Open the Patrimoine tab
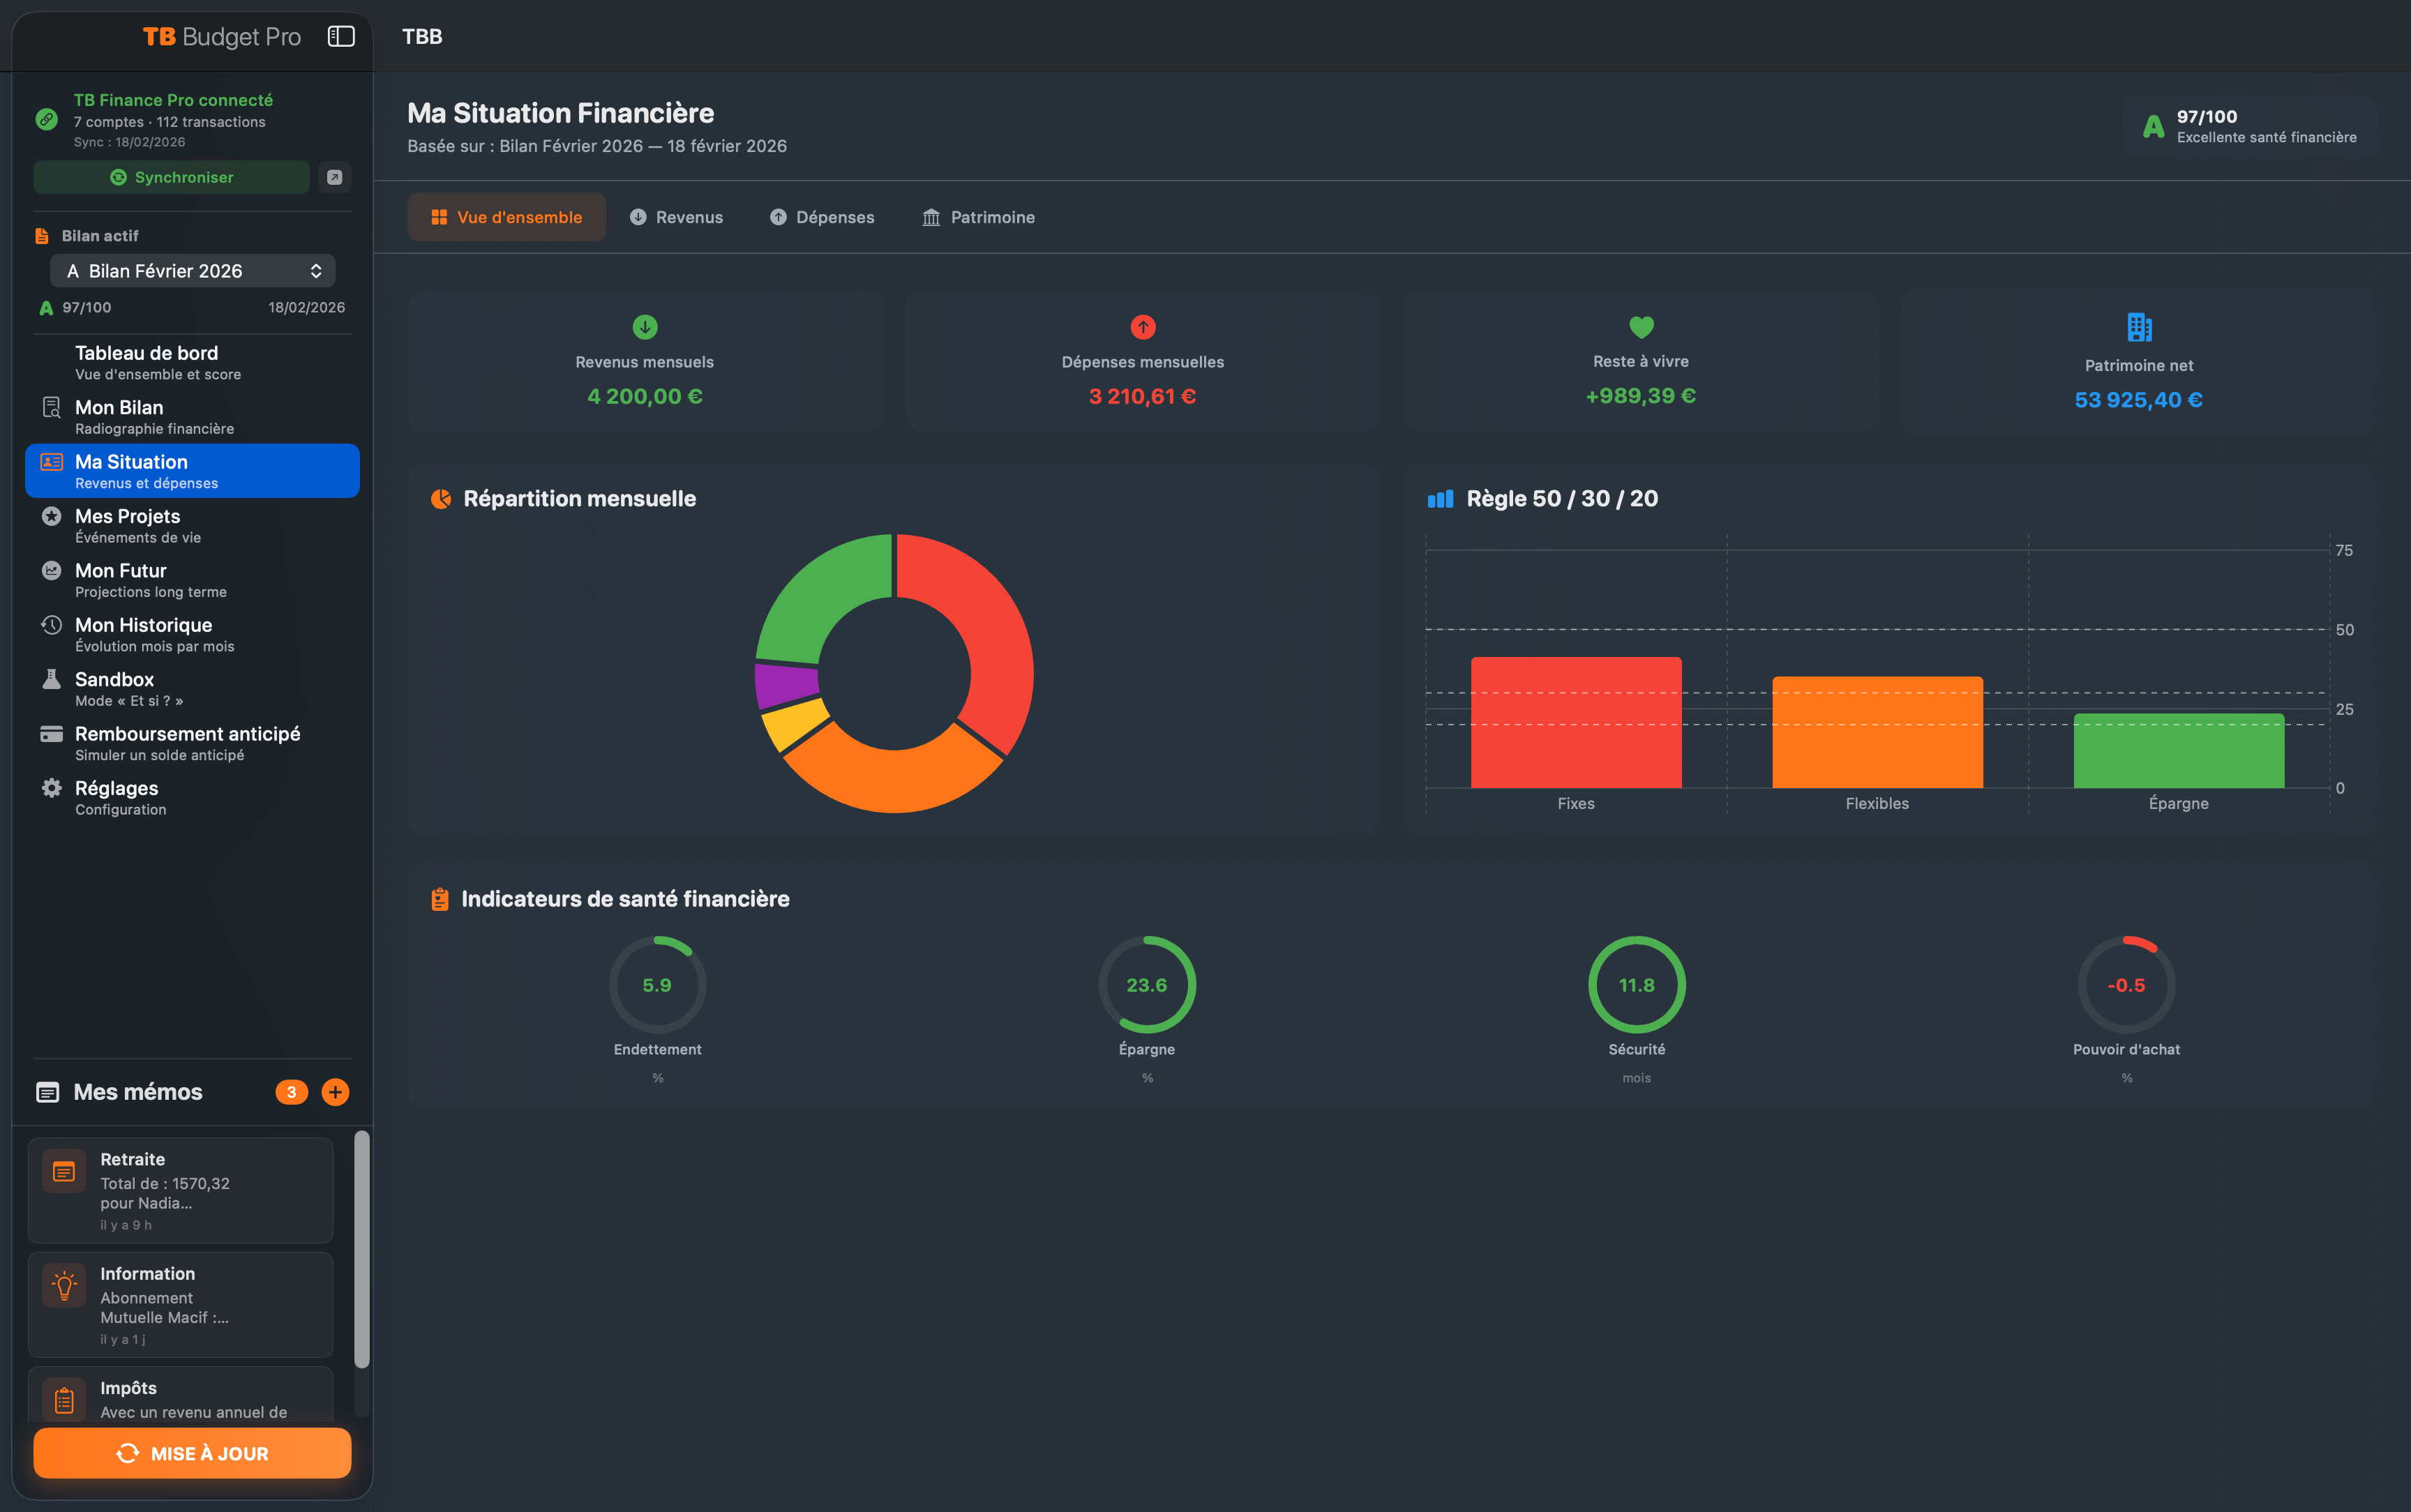The height and width of the screenshot is (1512, 2411). click(978, 217)
